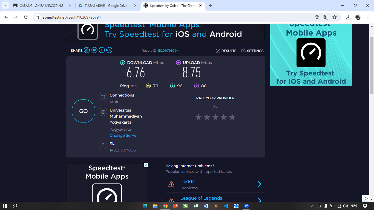Click the AdChoices icon at page corner
The image size is (374, 210).
click(365, 198)
